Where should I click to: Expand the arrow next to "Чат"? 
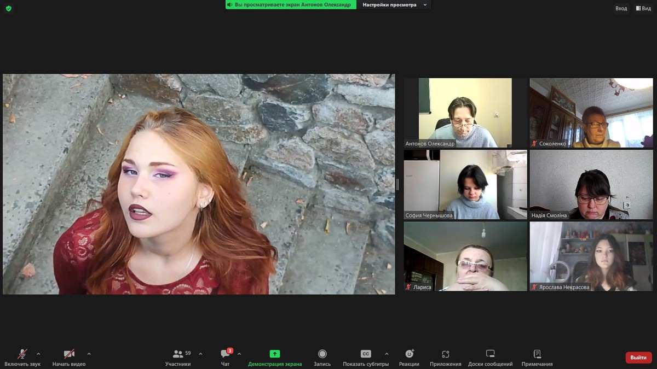239,354
